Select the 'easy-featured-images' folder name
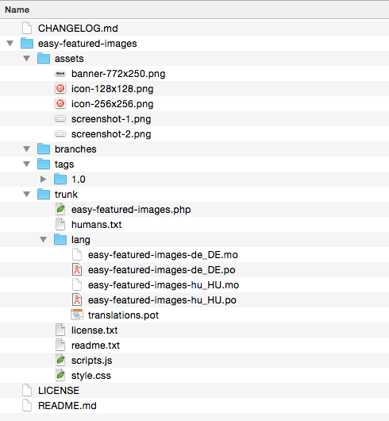 point(87,44)
